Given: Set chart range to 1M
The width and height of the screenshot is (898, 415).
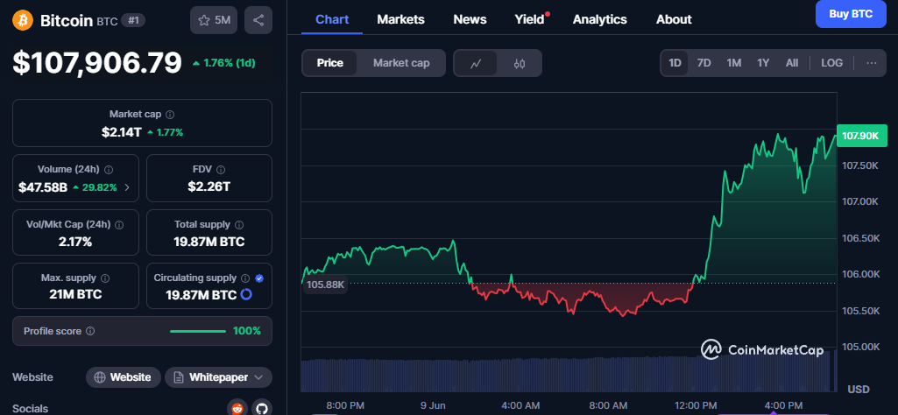Looking at the screenshot, I should (733, 63).
